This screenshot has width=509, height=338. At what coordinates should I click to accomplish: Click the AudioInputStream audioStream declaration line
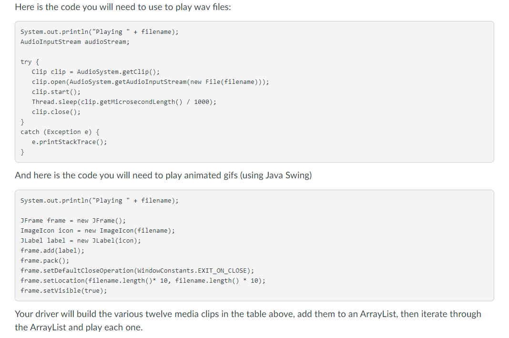tap(75, 42)
